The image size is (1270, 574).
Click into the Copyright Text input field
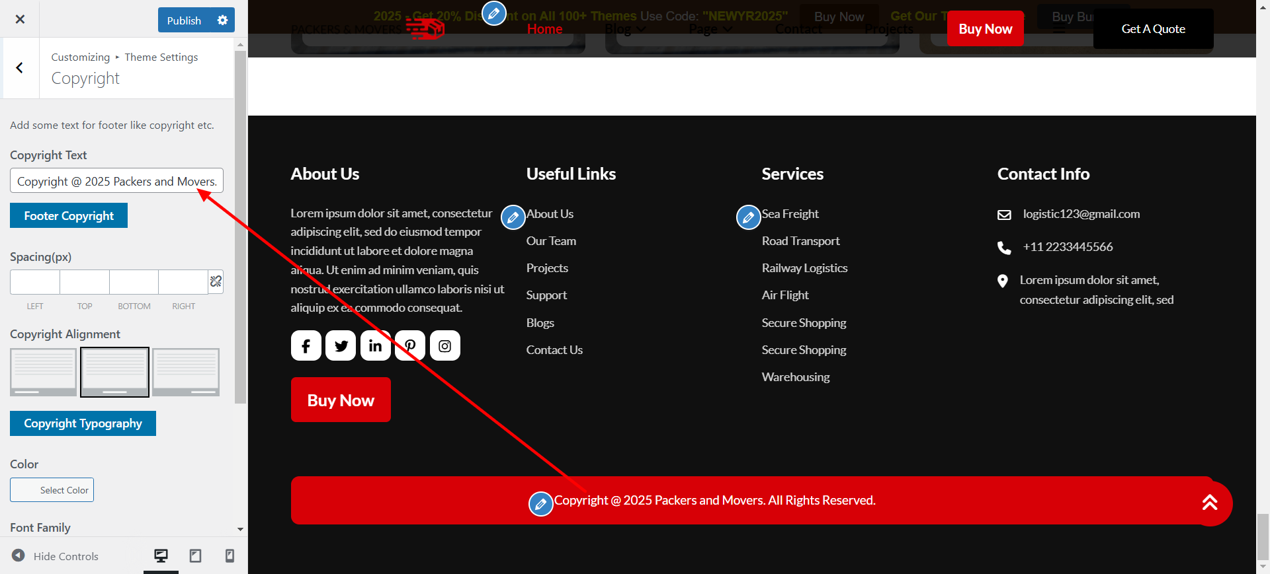[116, 181]
